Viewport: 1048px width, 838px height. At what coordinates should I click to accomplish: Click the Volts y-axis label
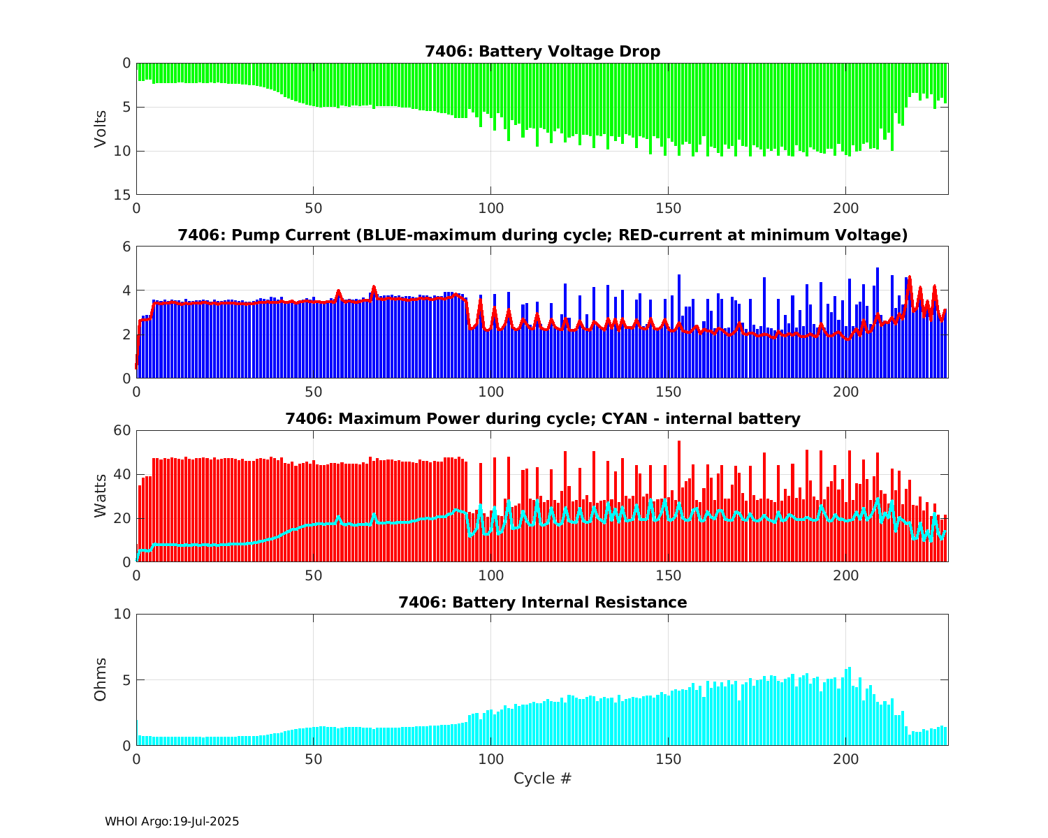click(x=101, y=128)
